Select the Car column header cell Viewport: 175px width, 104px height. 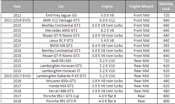pos(61,6)
